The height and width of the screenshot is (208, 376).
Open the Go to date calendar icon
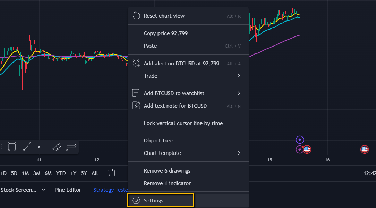click(x=111, y=173)
